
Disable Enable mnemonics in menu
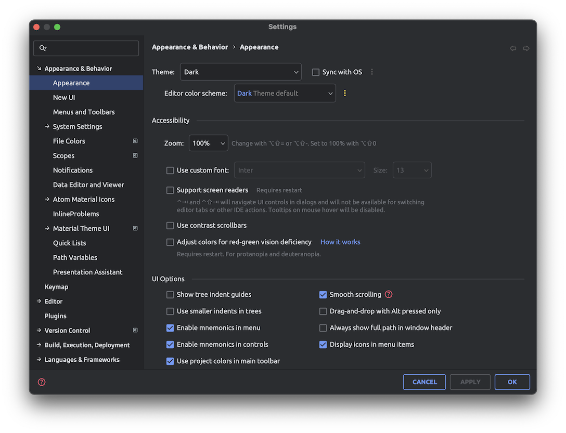(170, 327)
